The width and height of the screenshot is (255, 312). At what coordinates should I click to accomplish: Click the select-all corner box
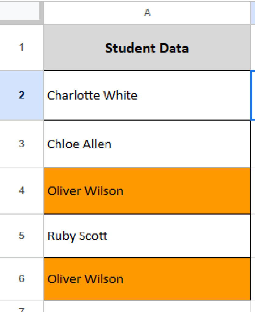coord(20,12)
